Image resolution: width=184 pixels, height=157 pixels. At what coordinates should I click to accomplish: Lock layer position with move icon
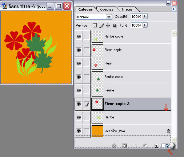(x=108, y=25)
